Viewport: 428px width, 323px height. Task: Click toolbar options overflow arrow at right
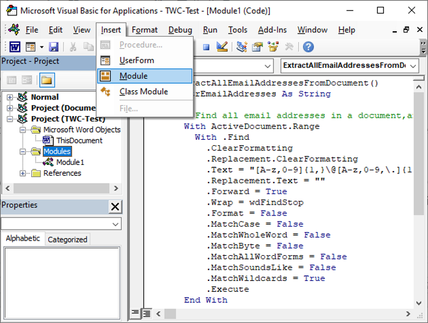(x=423, y=48)
